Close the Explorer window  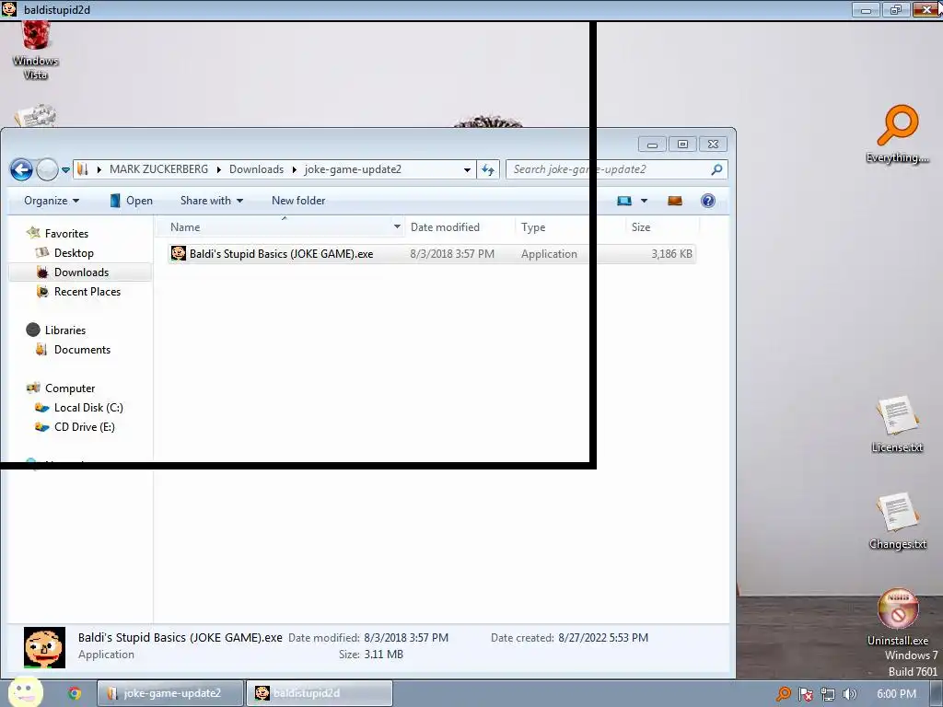(714, 145)
